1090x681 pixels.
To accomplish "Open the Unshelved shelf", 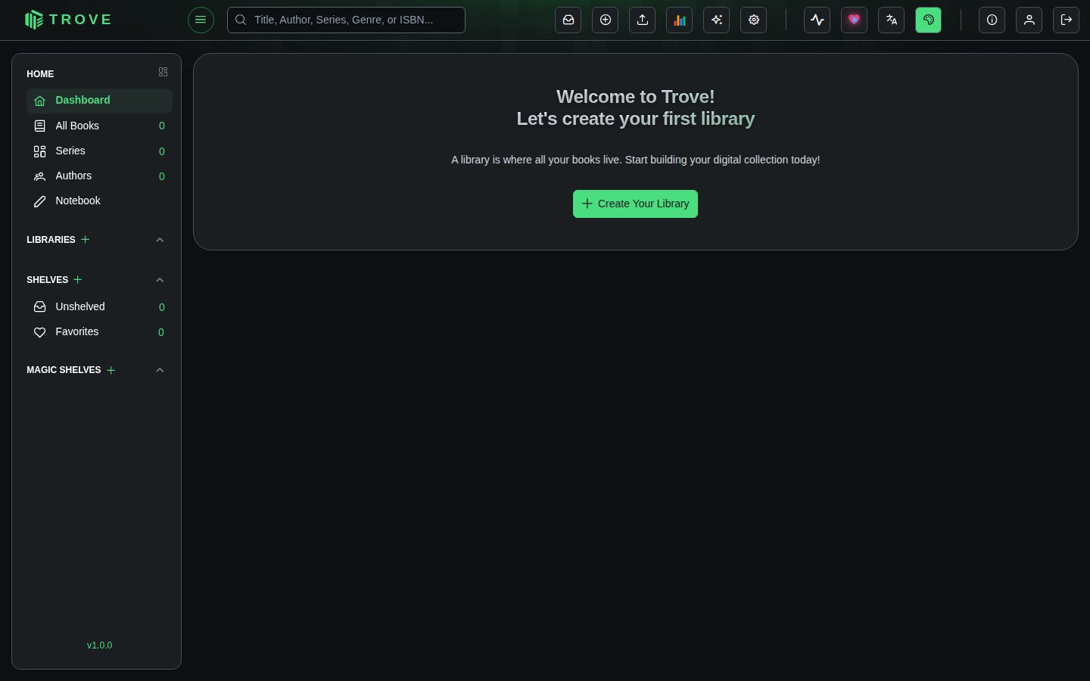I will pos(99,306).
